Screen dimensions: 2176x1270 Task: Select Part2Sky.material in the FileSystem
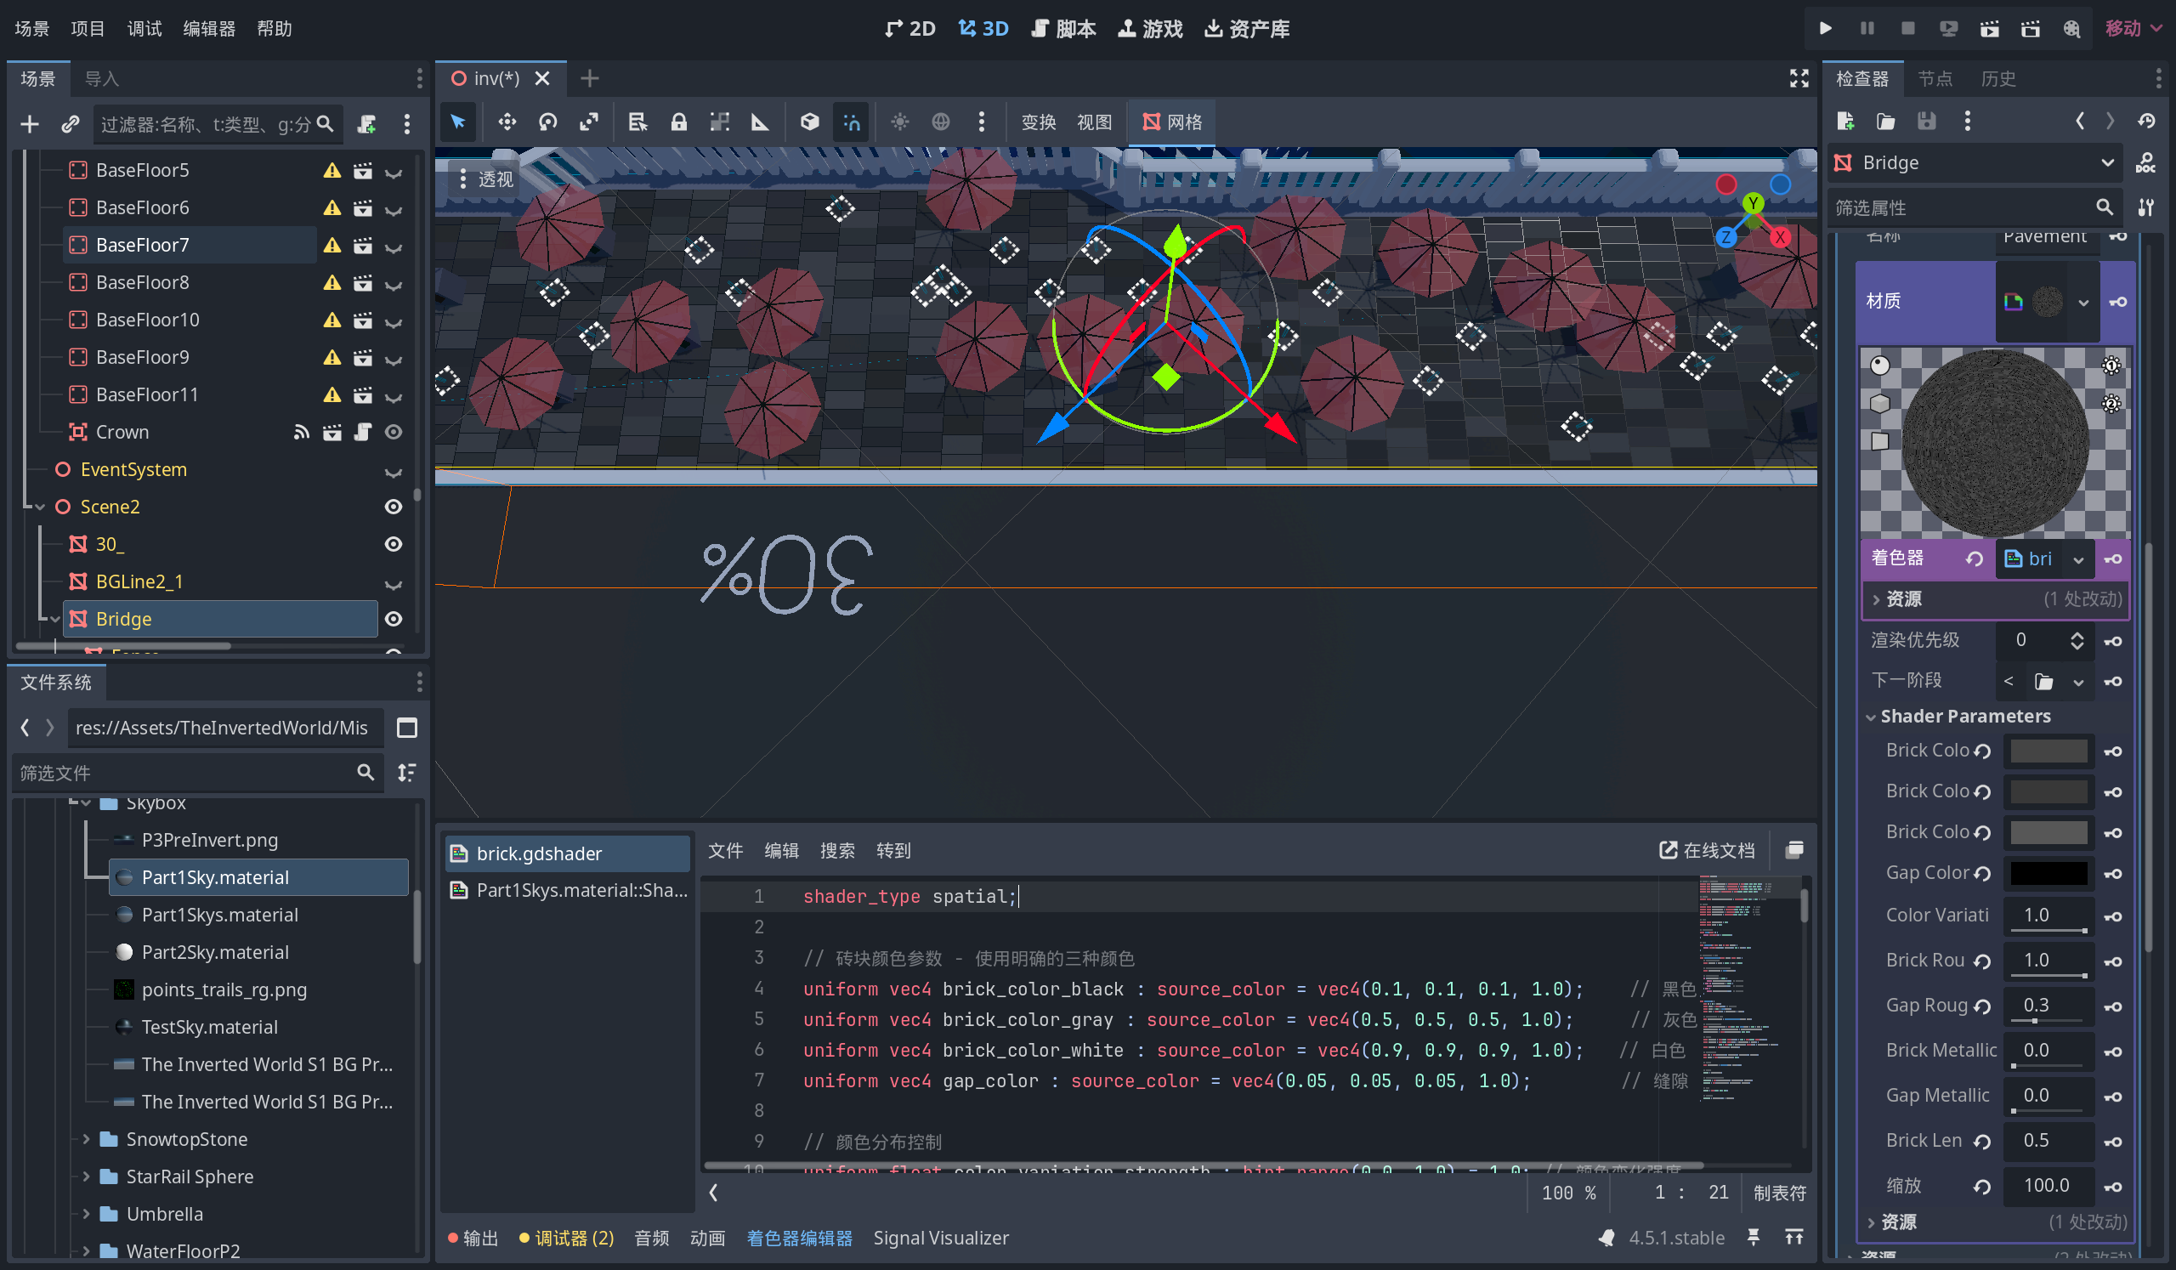tap(215, 951)
